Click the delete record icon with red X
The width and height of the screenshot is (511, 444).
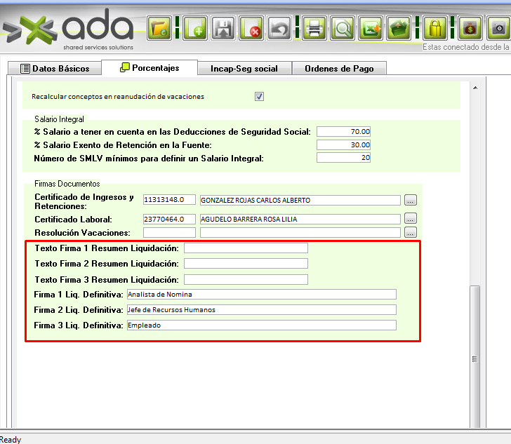click(251, 29)
